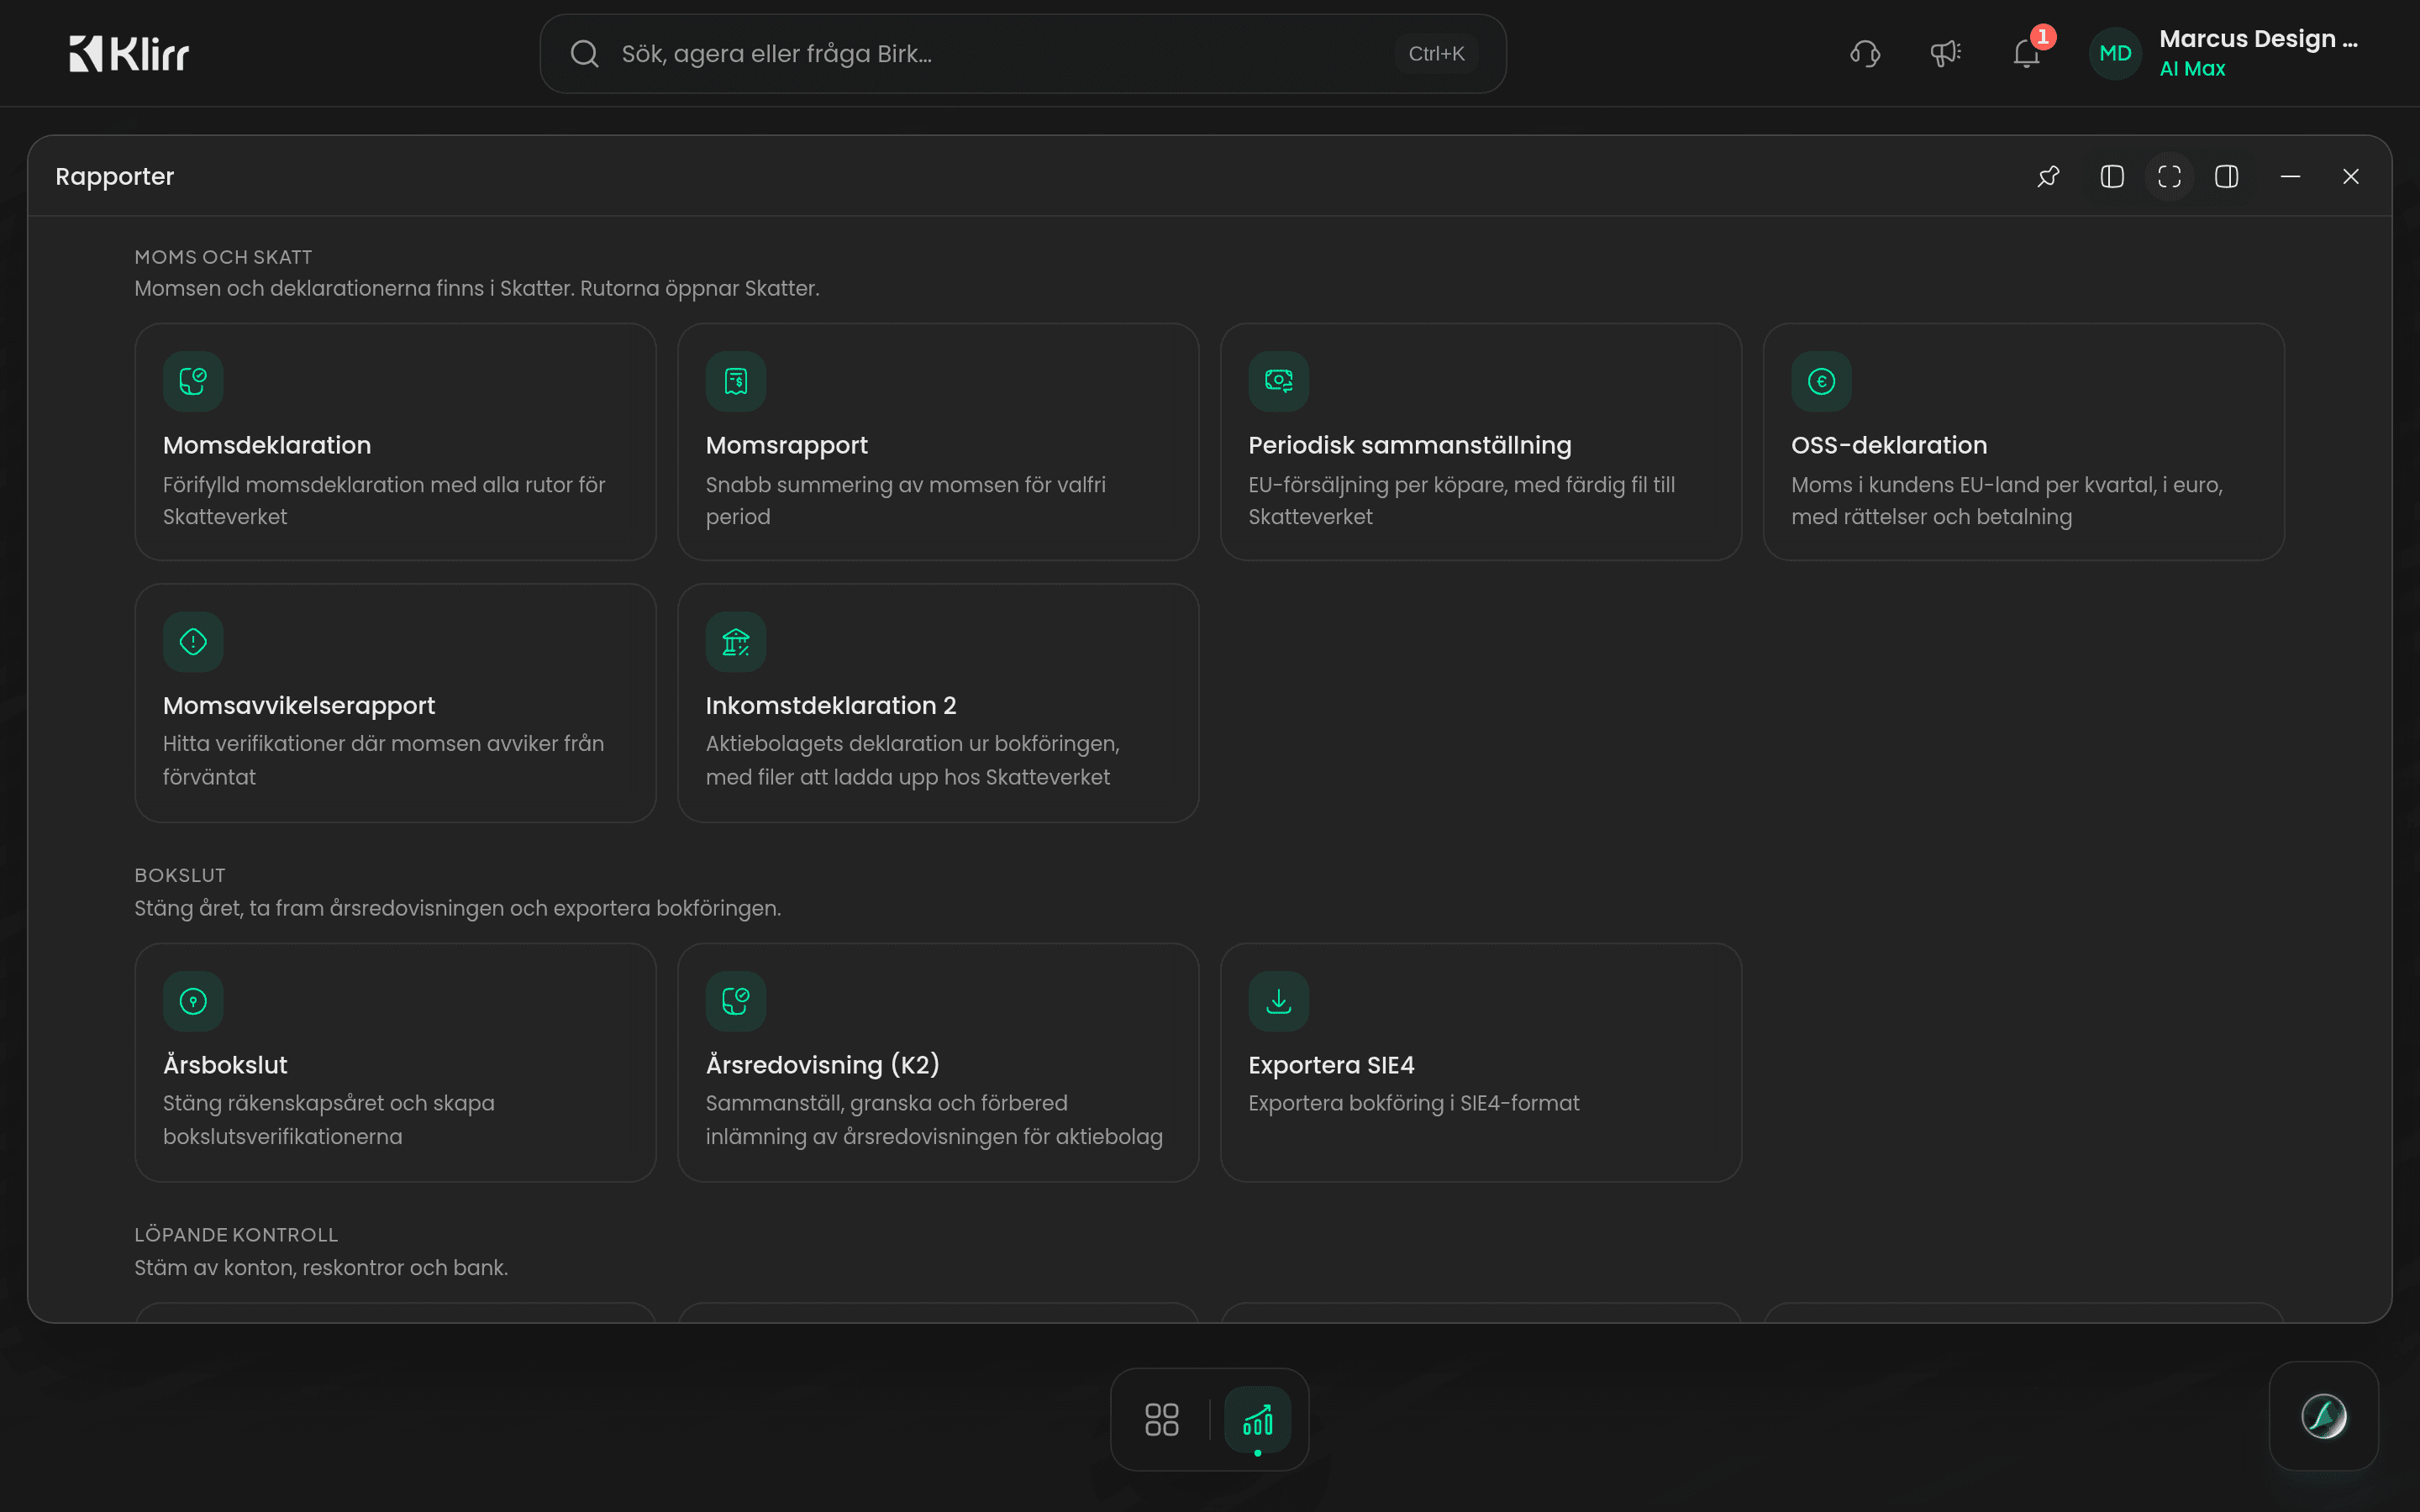This screenshot has width=2420, height=1512.
Task: Close the Rapporter panel
Action: pos(2351,177)
